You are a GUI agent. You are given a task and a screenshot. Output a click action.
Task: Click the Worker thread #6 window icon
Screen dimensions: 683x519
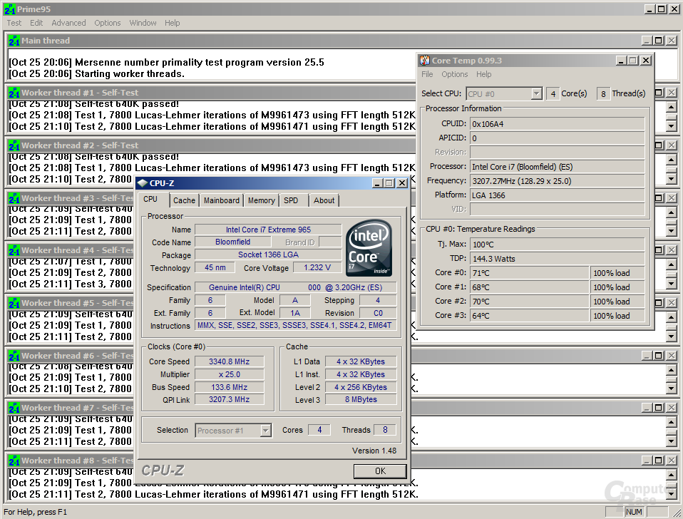(14, 356)
